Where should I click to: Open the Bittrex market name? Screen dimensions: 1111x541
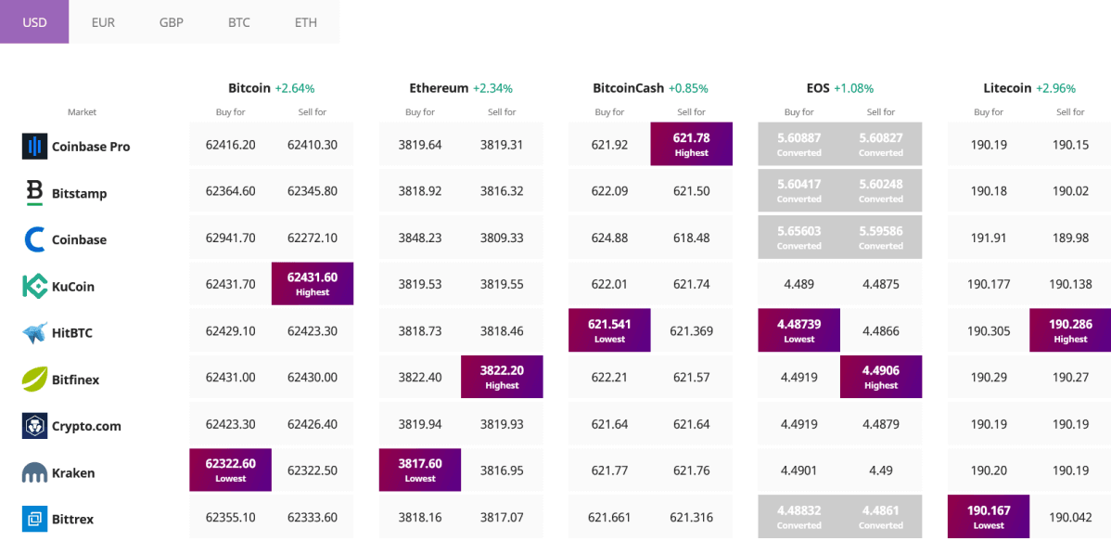point(72,519)
